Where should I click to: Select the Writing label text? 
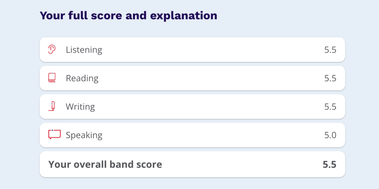[80, 107]
